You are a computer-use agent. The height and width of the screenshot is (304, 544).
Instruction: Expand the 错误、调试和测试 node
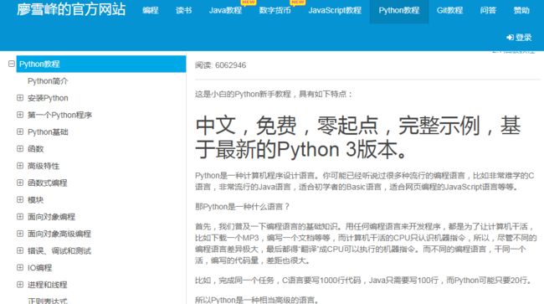click(20, 250)
